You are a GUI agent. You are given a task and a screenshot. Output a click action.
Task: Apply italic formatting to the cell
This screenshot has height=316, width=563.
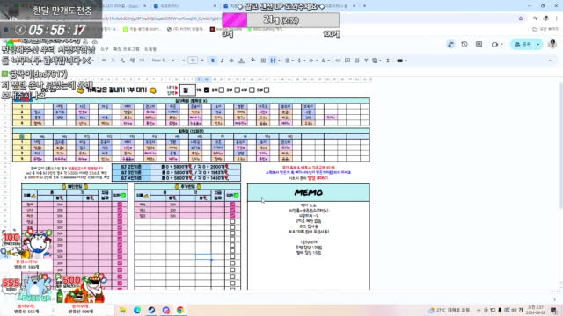[x=222, y=61]
